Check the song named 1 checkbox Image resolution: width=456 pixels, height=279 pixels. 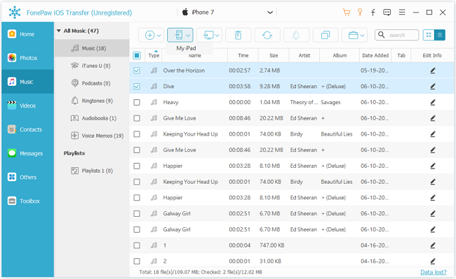pyautogui.click(x=137, y=245)
